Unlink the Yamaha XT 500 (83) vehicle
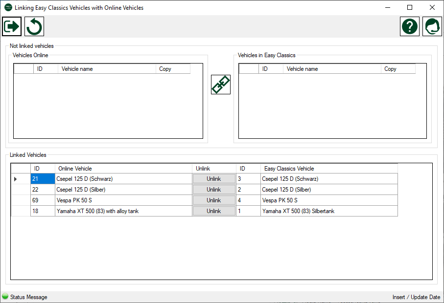Screen dimensions: 444x303 214,211
